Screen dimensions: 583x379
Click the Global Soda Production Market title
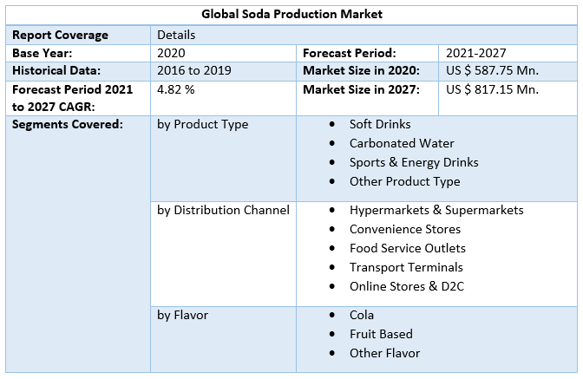291,14
